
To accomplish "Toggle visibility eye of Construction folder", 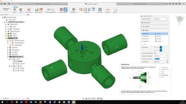I will click(8, 29).
